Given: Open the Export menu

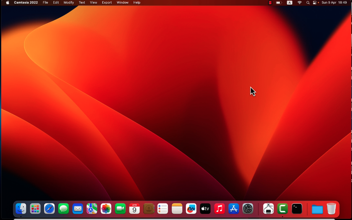Looking at the screenshot, I should click(107, 3).
